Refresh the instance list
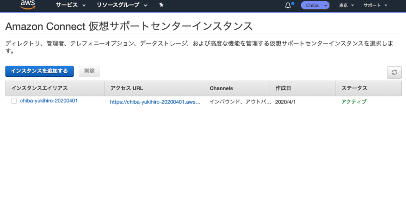This screenshot has width=406, height=216. 394,72
